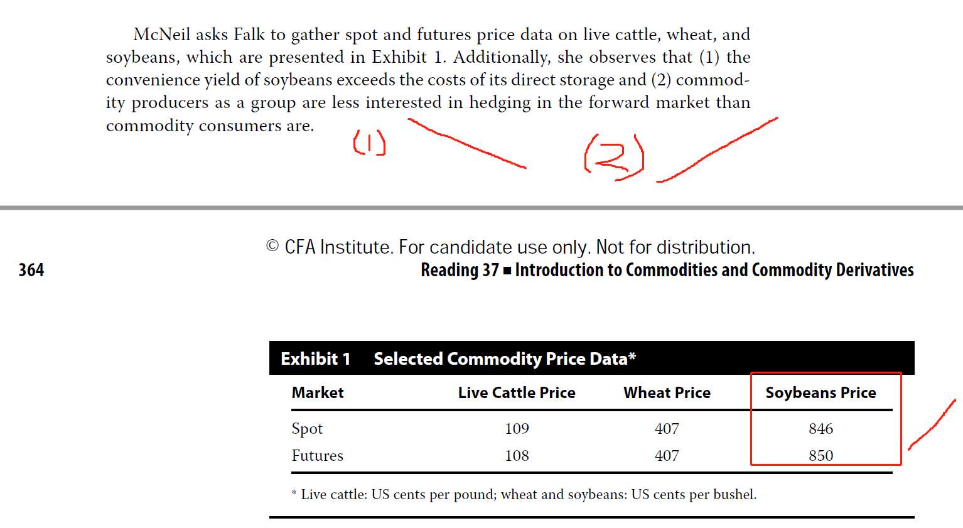The height and width of the screenshot is (528, 963).
Task: Click the red checkmark beside soybeans column
Action: click(932, 424)
